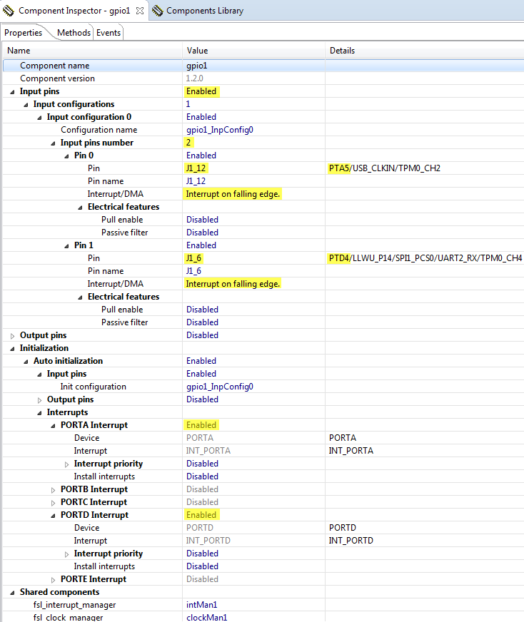This screenshot has width=524, height=622.
Task: Toggle Input configuration 0 Enabled value
Action: (x=201, y=117)
